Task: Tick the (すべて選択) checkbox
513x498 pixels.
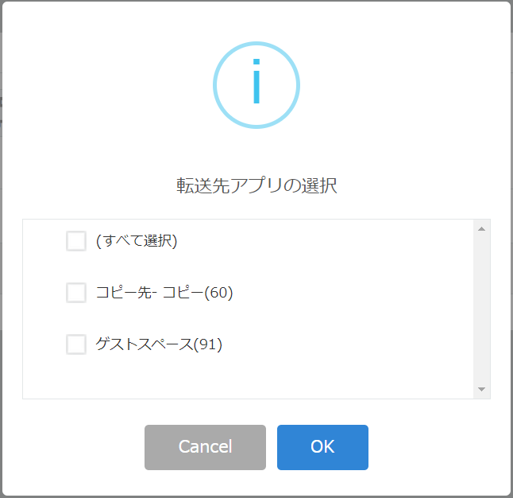Action: pyautogui.click(x=76, y=241)
